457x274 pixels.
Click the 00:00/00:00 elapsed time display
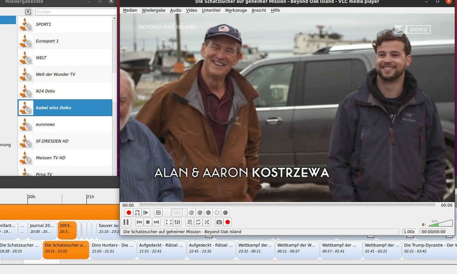pos(433,232)
